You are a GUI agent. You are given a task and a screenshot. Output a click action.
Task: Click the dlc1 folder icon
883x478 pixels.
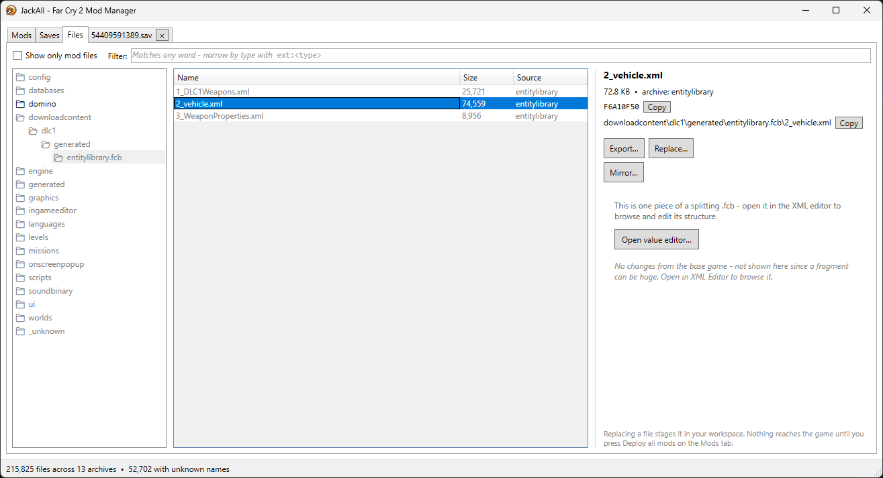[33, 131]
